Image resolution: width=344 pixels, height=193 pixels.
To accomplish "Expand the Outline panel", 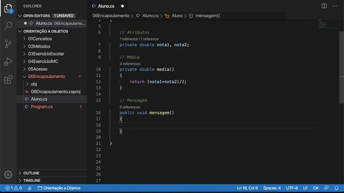I will [x=52, y=173].
